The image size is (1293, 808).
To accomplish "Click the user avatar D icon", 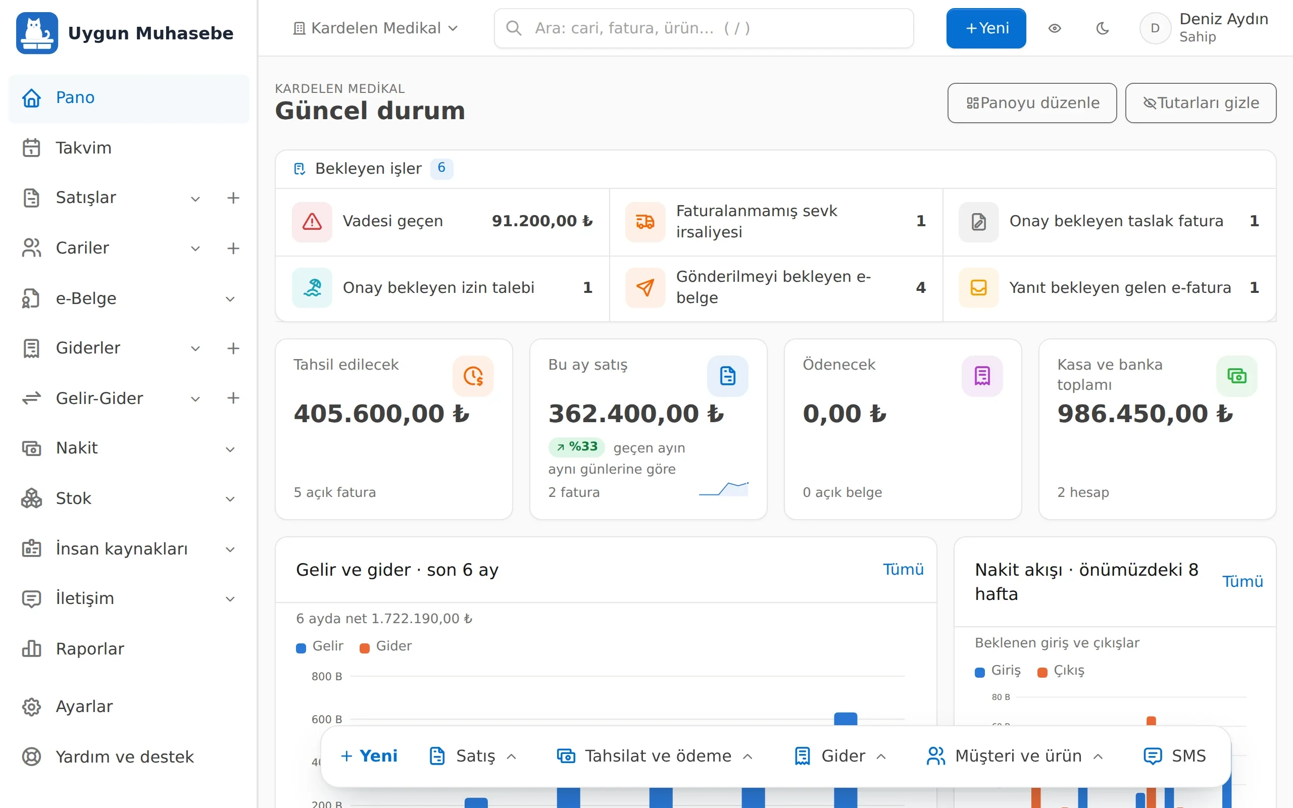I will click(x=1155, y=28).
